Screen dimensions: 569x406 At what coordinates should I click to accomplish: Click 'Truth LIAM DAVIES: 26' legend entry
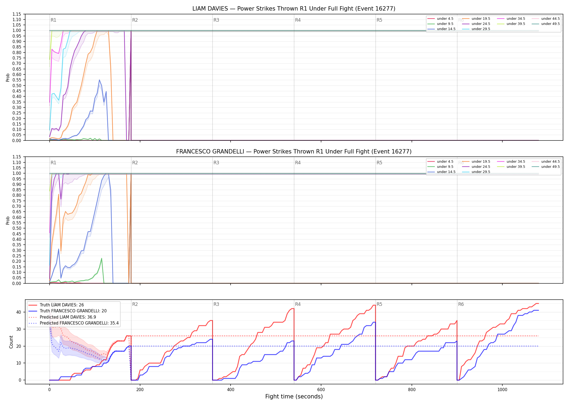point(56,305)
